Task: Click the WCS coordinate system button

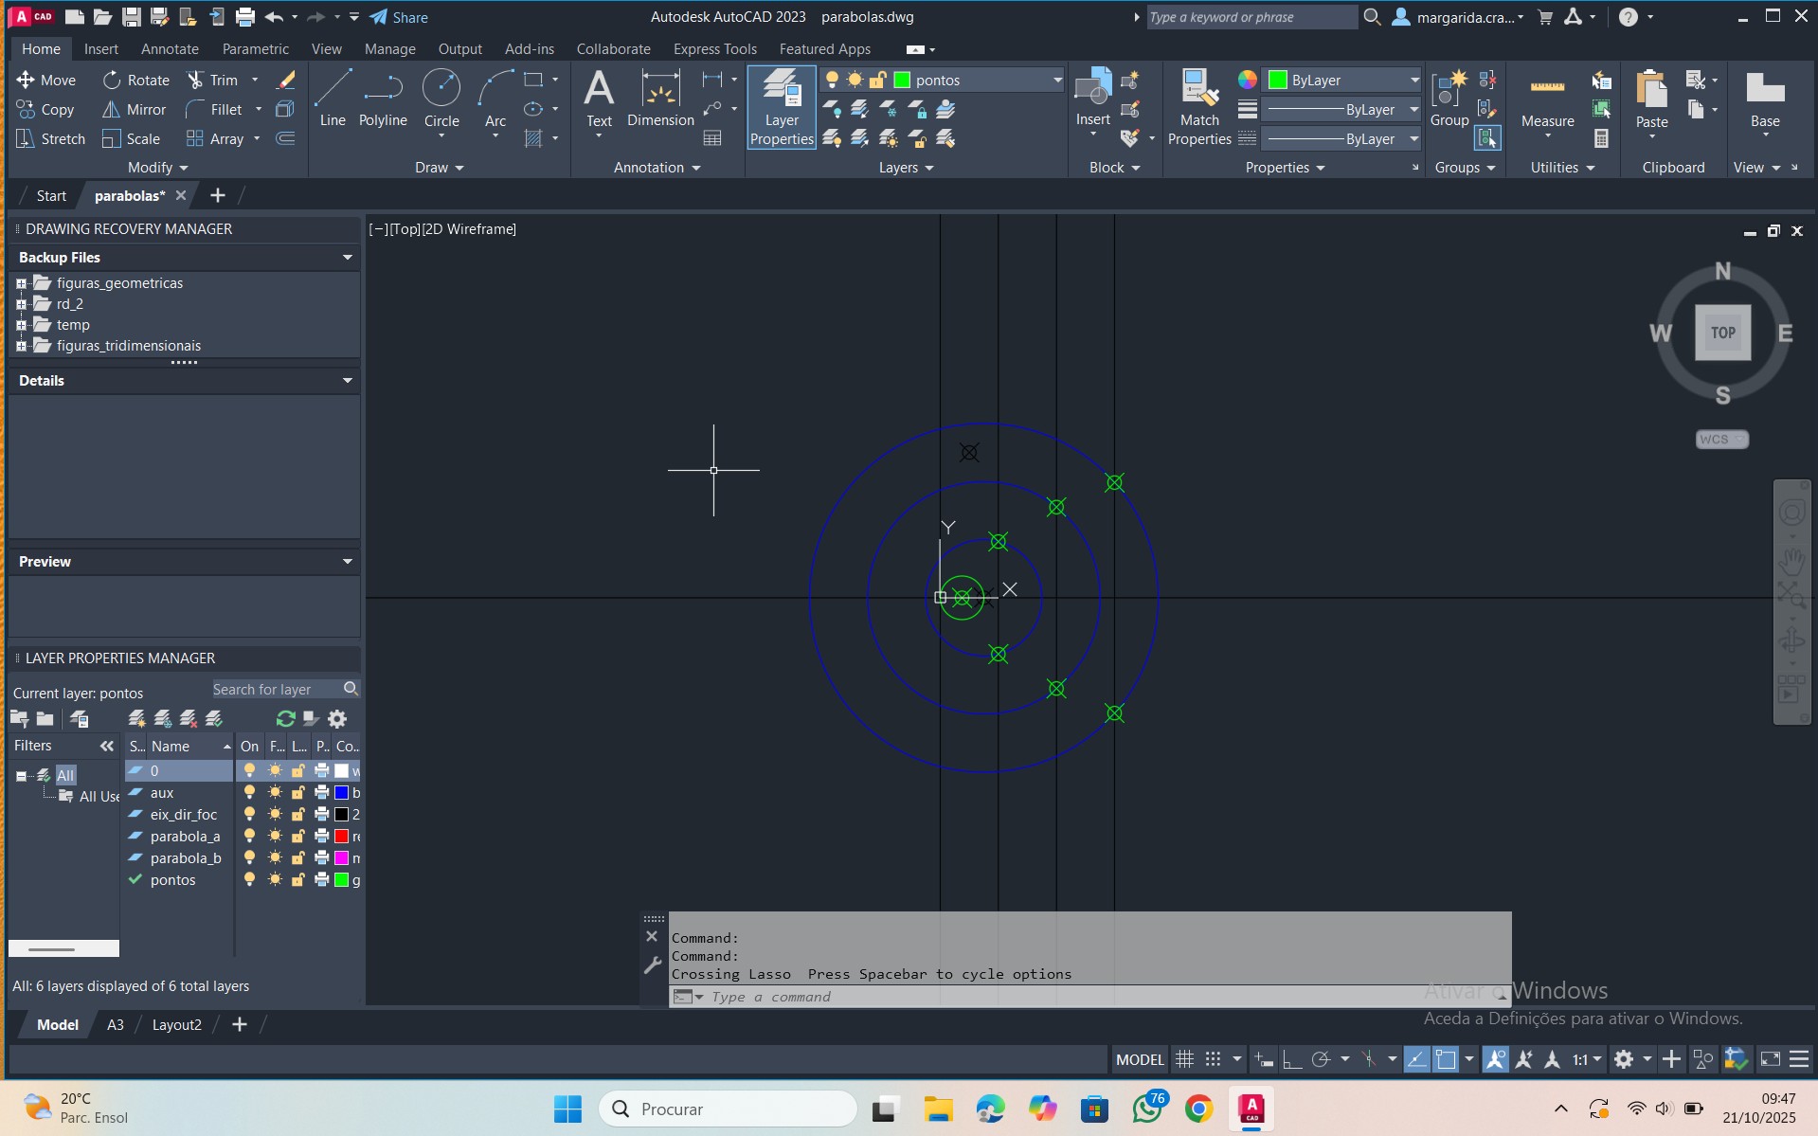Action: 1720,440
